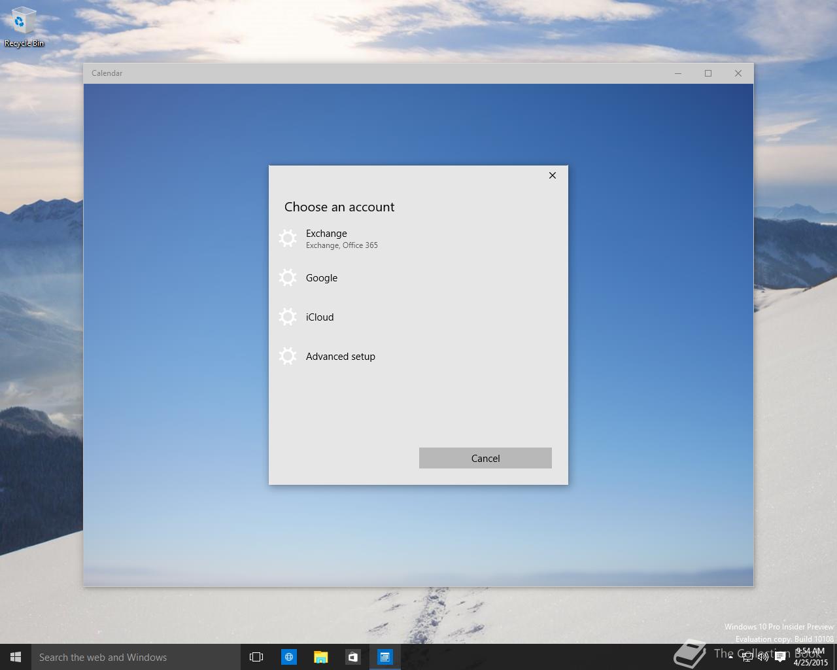Choose the Exchange account option
Viewport: 837px width, 670px height.
coord(418,238)
